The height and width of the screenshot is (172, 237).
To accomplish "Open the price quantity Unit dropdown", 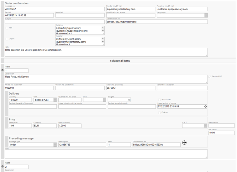I will coord(94,100).
